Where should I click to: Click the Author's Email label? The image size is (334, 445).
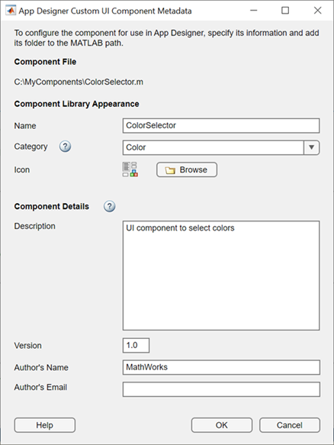click(x=41, y=388)
